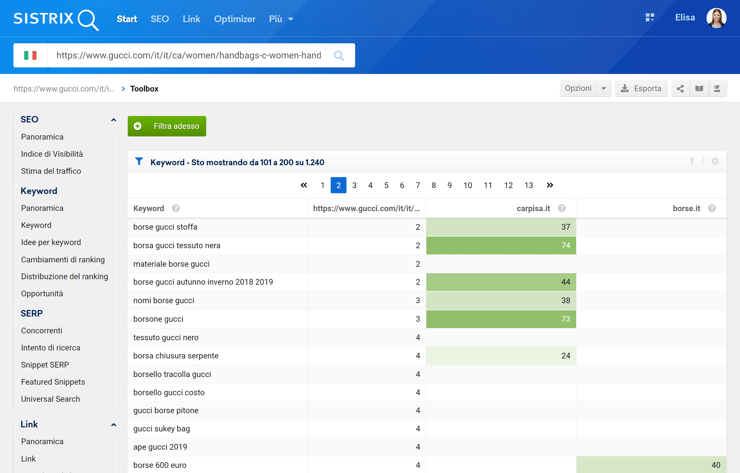Open the Optimizer navigation tab

point(235,19)
